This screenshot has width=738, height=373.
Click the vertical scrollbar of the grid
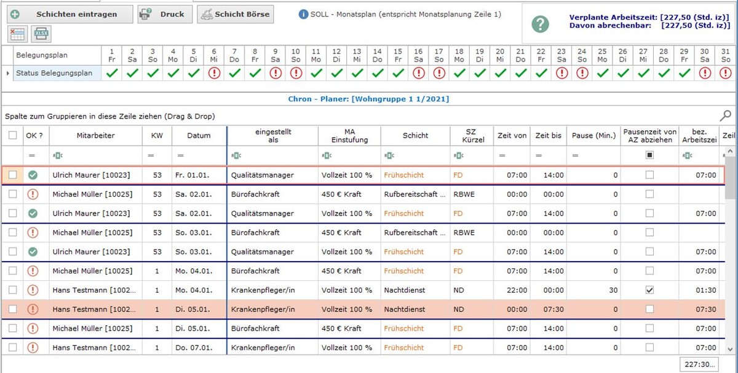pyautogui.click(x=731, y=246)
